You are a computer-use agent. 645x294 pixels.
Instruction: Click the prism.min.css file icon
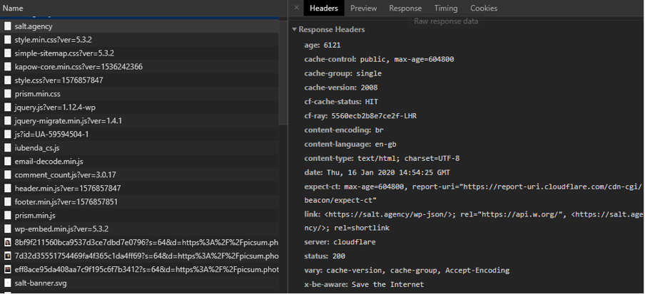point(7,94)
